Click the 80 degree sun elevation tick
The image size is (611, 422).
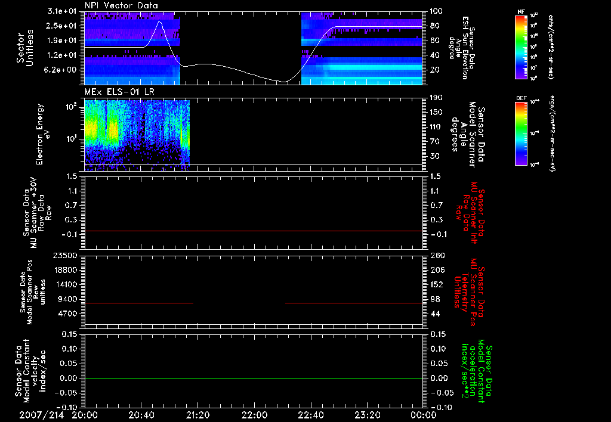coord(434,26)
